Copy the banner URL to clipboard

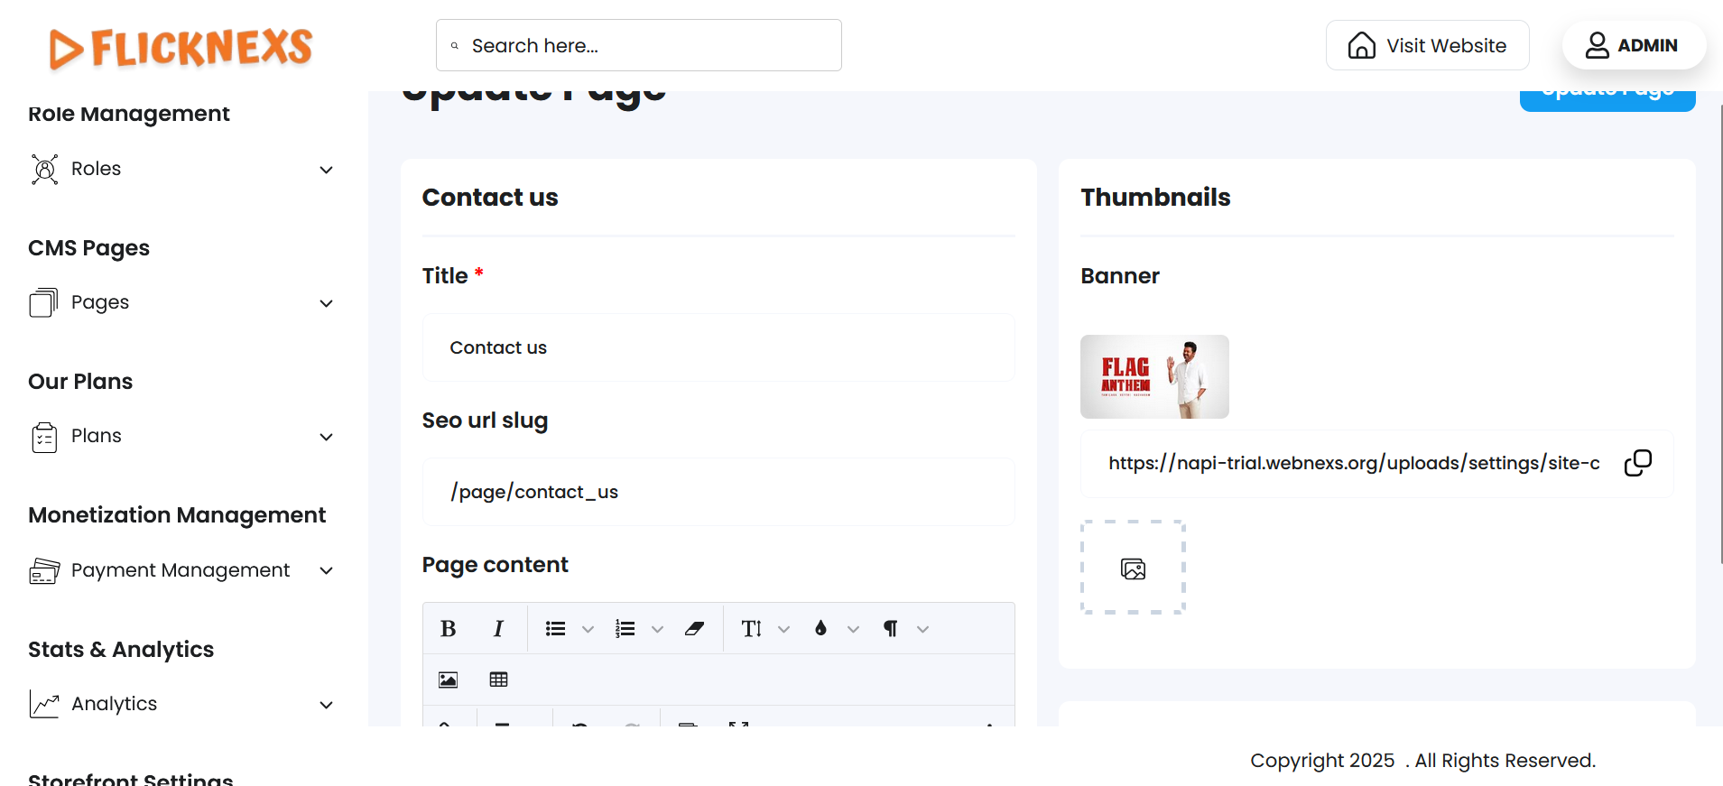(x=1637, y=463)
